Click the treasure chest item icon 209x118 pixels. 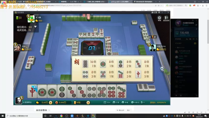click(x=57, y=103)
